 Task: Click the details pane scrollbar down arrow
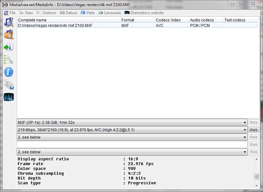[x=257, y=186]
